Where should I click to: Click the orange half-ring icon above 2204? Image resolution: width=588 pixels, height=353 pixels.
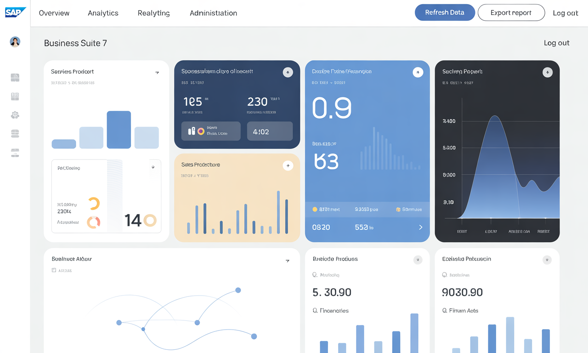point(94,204)
